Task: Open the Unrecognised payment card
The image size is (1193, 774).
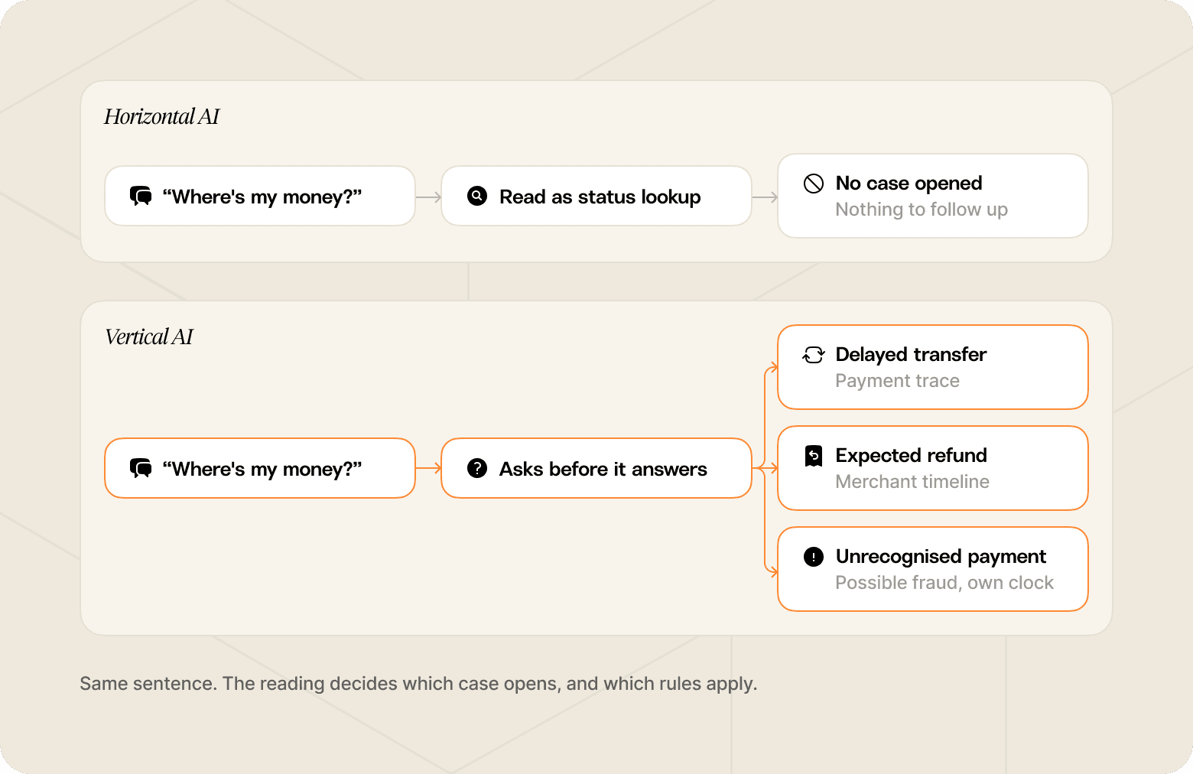Action: tap(933, 569)
